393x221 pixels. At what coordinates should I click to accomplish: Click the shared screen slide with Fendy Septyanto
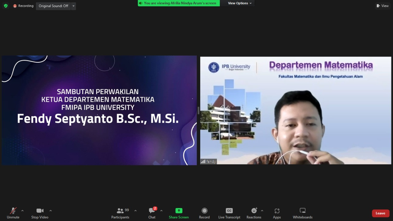tap(99, 110)
